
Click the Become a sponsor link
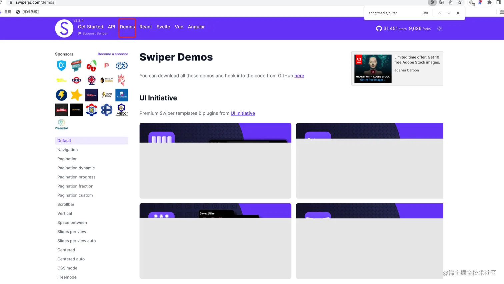pos(113,54)
